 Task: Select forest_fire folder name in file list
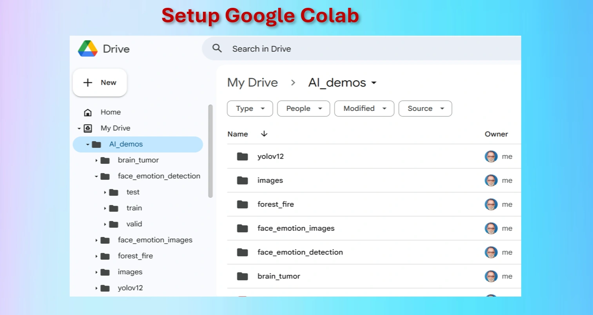click(276, 204)
